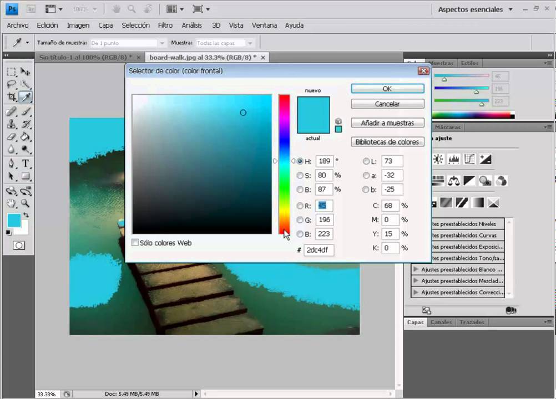This screenshot has height=399, width=556.
Task: Open the Ventana menu
Action: click(x=264, y=25)
